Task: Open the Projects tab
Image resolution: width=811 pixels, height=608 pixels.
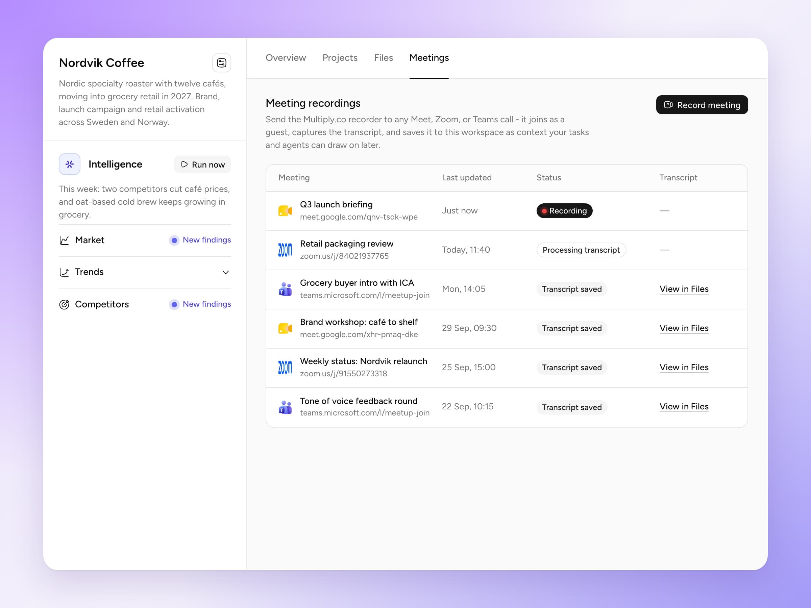Action: click(x=340, y=57)
